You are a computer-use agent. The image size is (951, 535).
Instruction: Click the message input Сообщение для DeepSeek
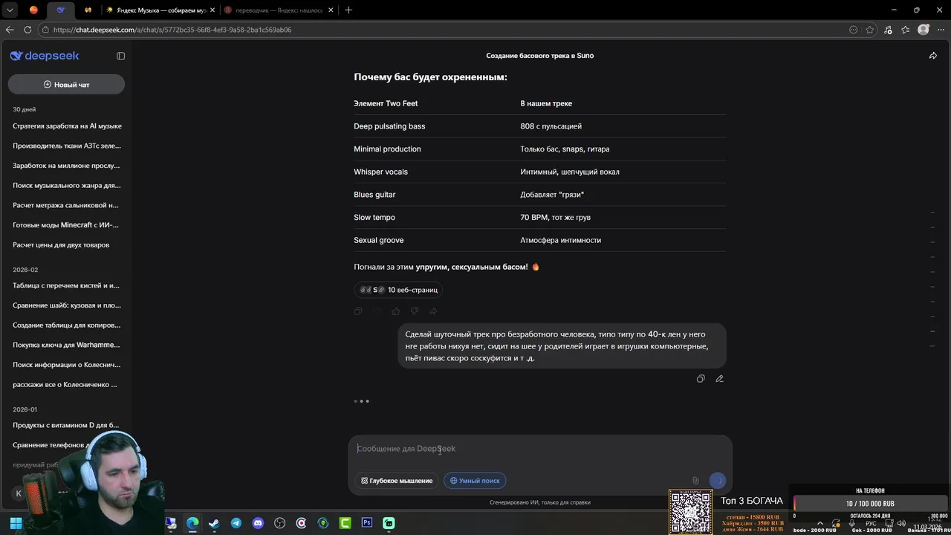[x=540, y=449]
